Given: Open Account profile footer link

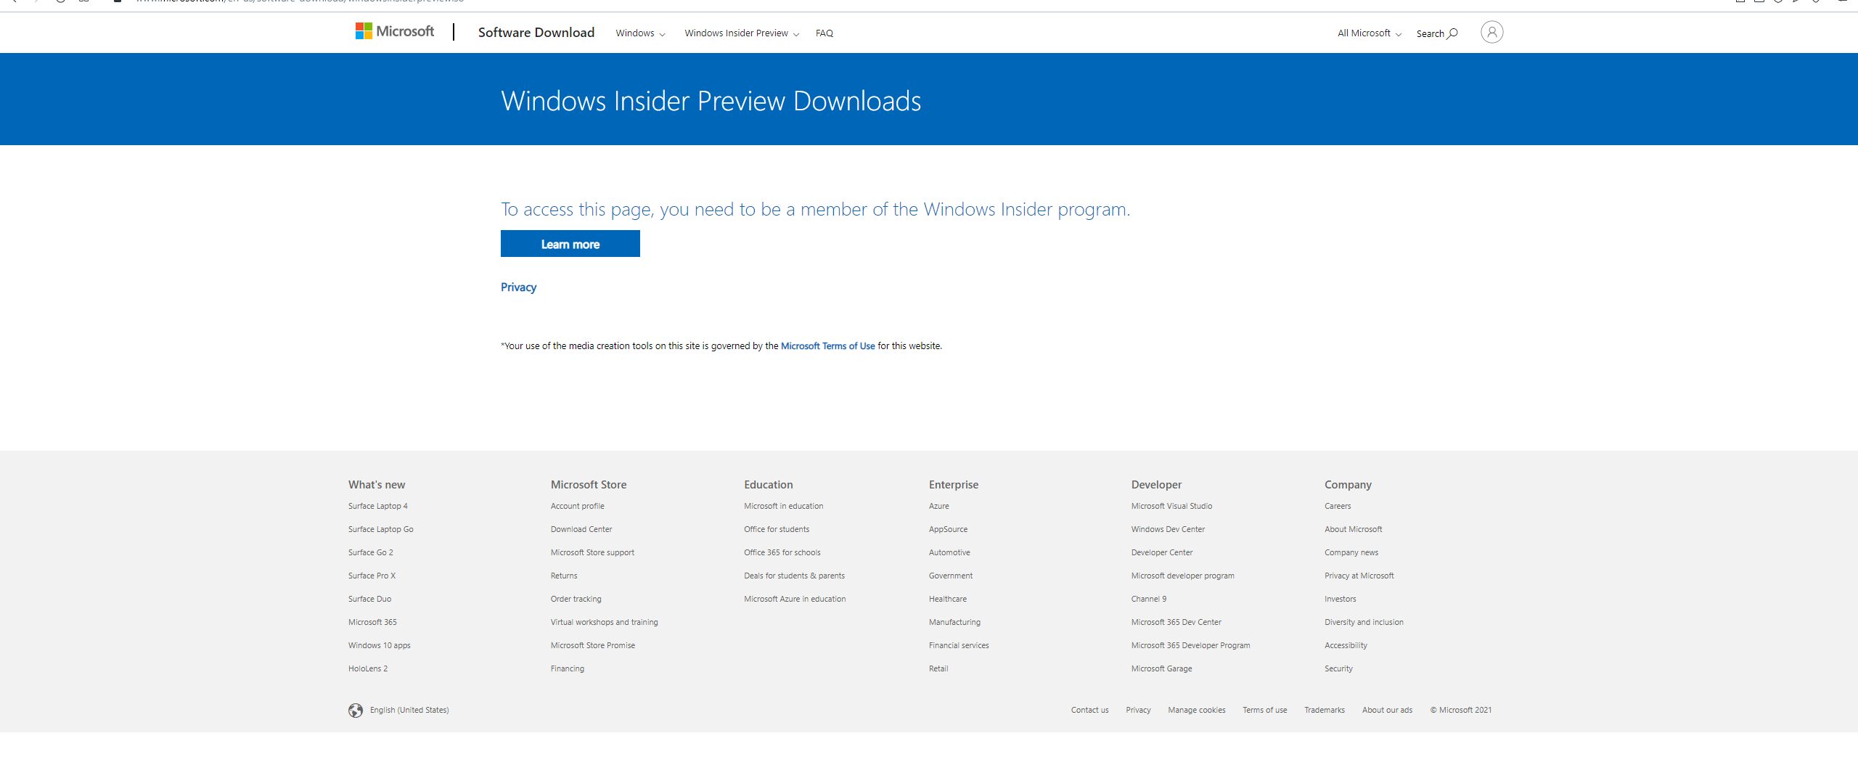Looking at the screenshot, I should coord(578,507).
